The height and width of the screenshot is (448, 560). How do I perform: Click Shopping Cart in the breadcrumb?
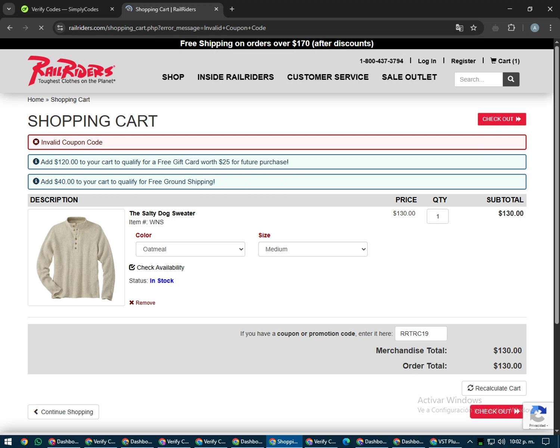coord(70,100)
